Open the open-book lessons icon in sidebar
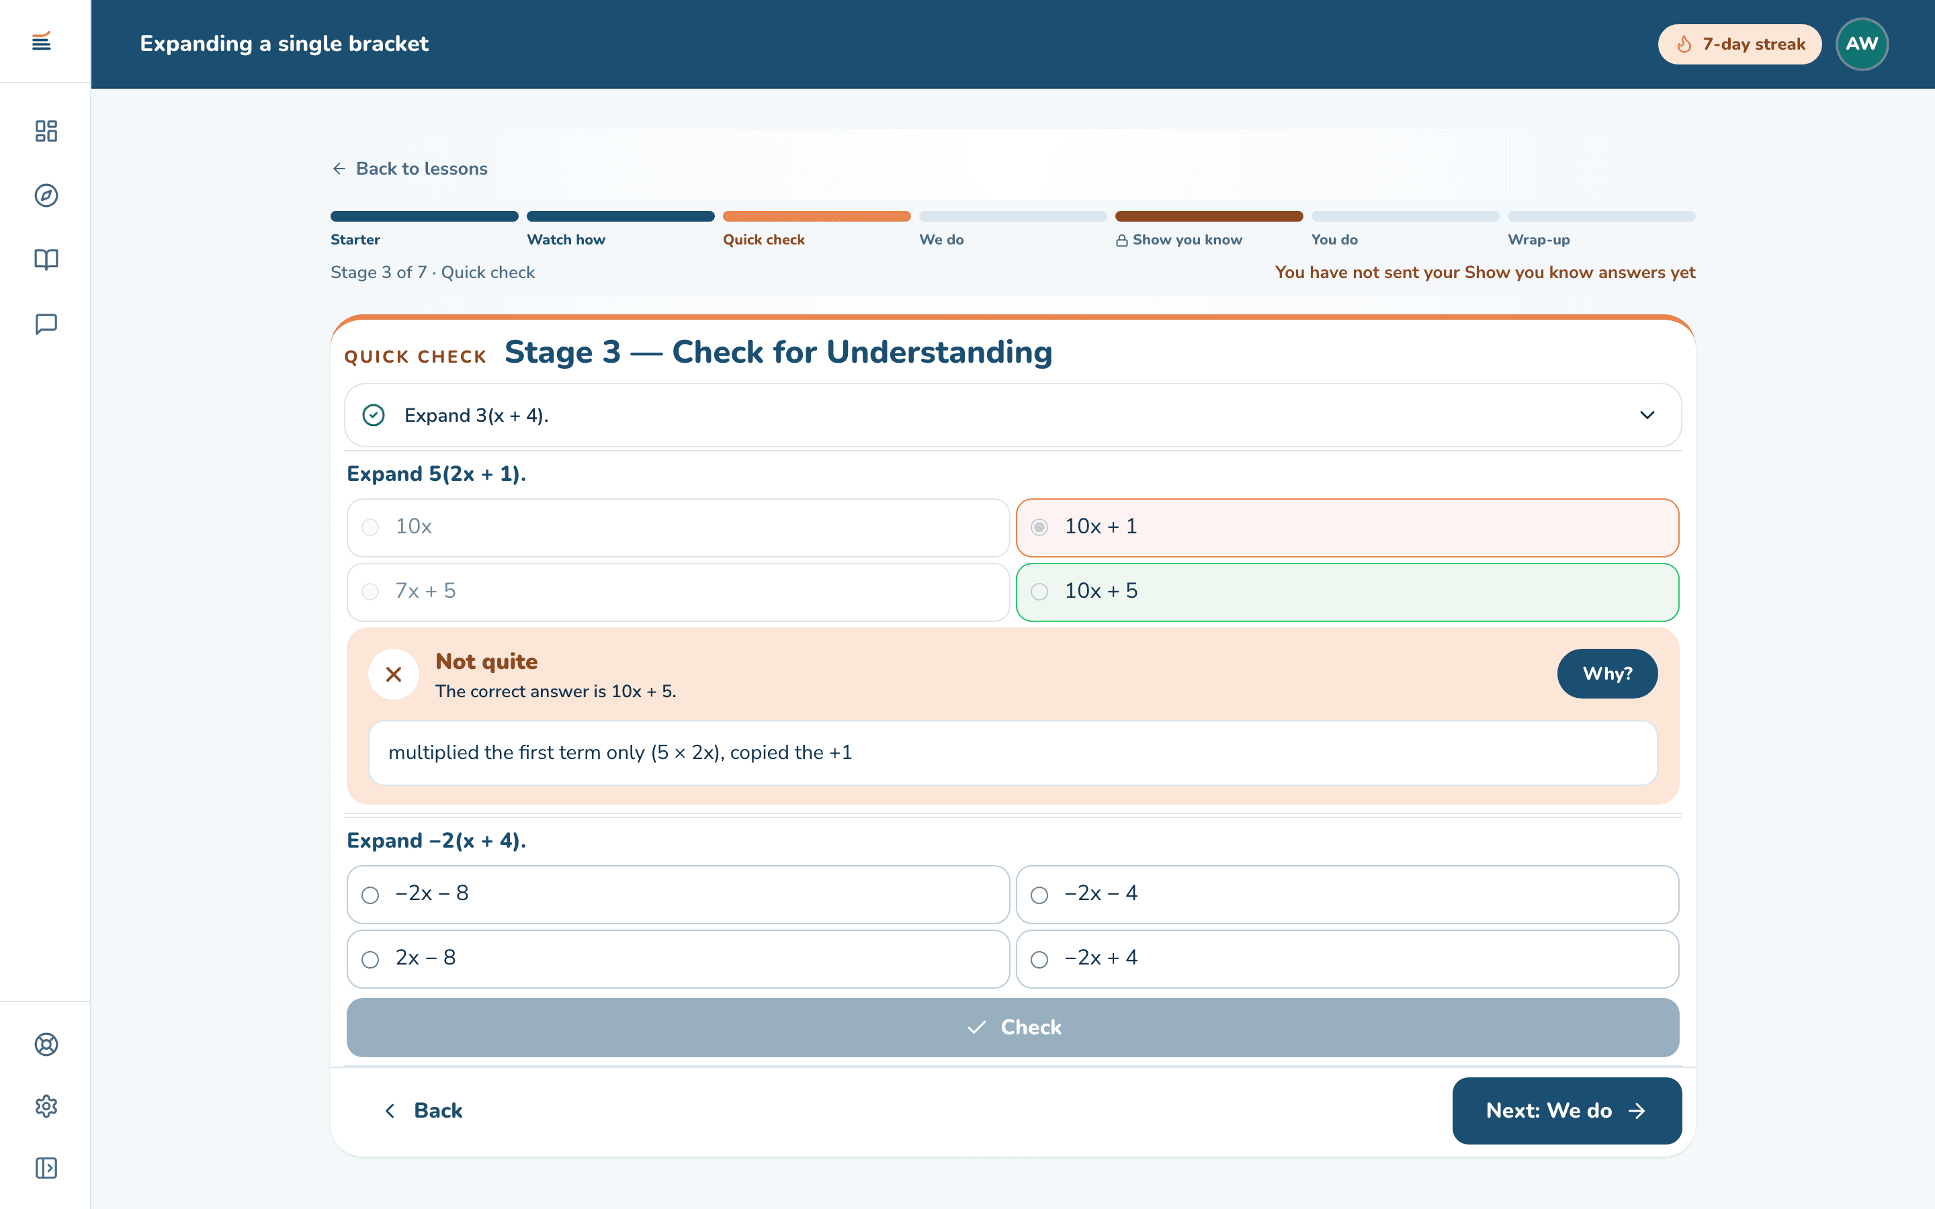 pyautogui.click(x=46, y=260)
